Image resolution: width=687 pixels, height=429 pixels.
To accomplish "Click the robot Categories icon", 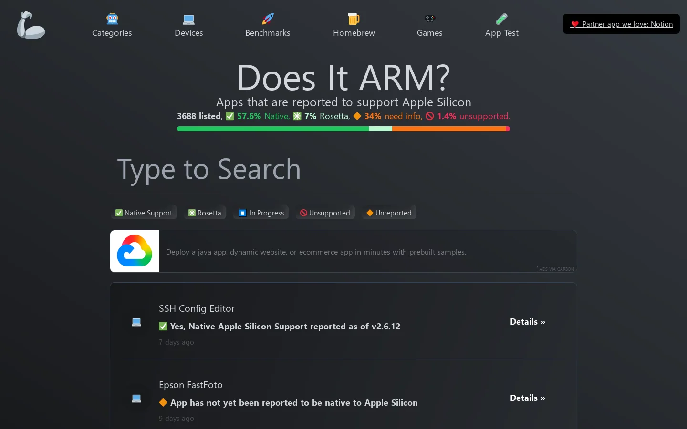I will 112,19.
